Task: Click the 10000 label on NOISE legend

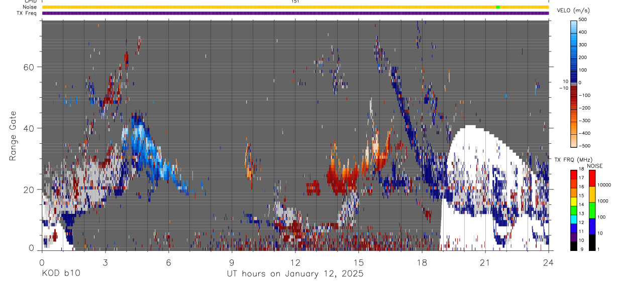Action: click(x=604, y=185)
